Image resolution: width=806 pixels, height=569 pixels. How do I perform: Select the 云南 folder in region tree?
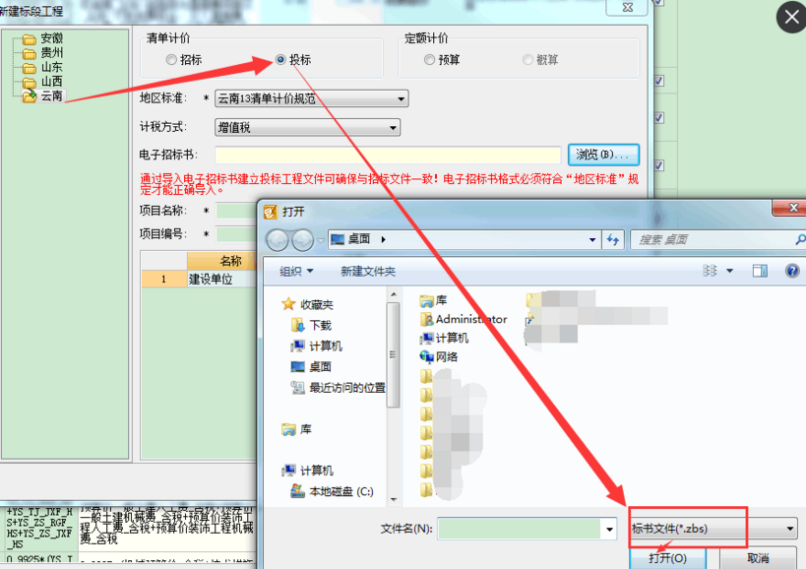(x=43, y=96)
